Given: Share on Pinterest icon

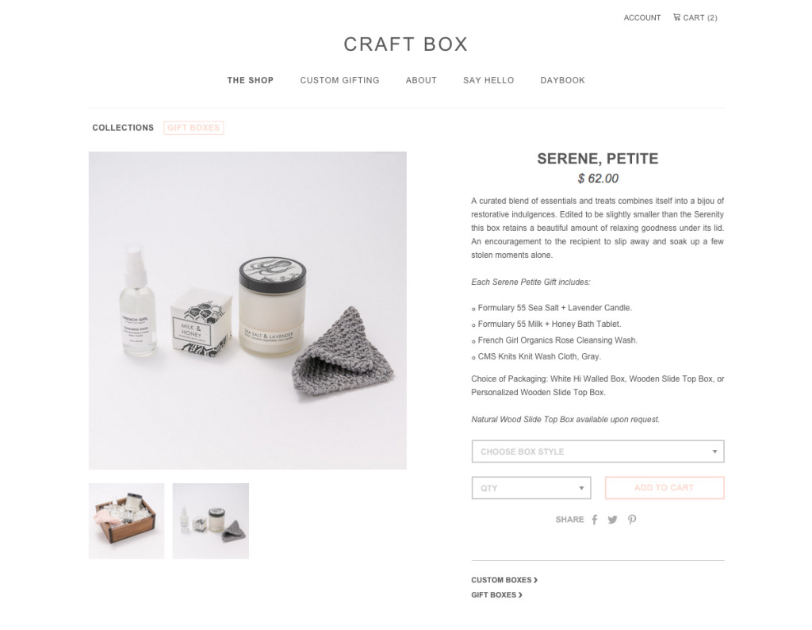Looking at the screenshot, I should pos(632,520).
